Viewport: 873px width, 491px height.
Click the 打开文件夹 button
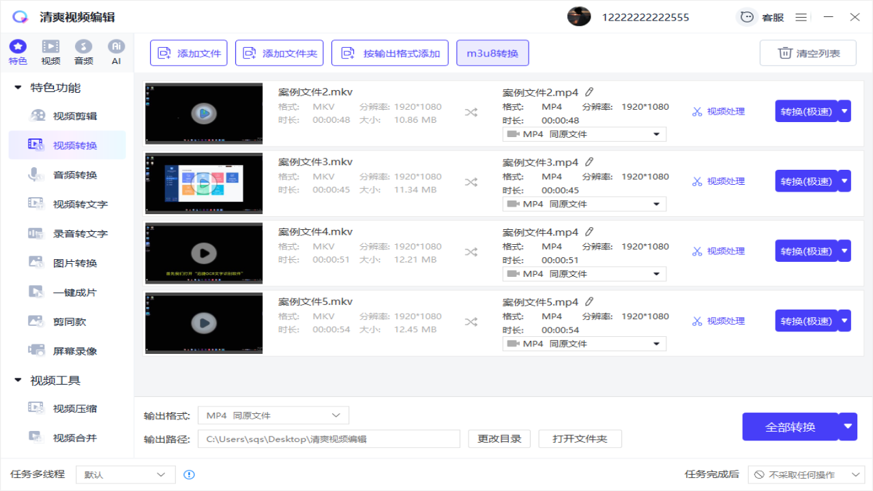coord(580,438)
